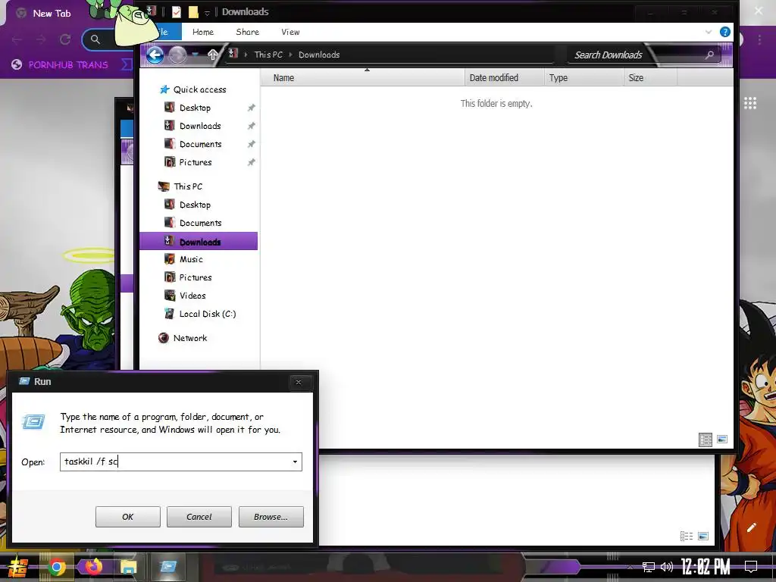
Task: Open File Explorer from the taskbar
Action: [129, 567]
